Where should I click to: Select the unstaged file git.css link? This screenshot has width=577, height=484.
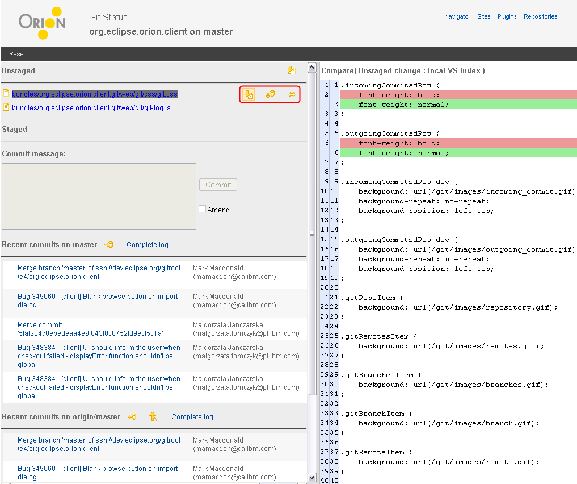tap(95, 94)
